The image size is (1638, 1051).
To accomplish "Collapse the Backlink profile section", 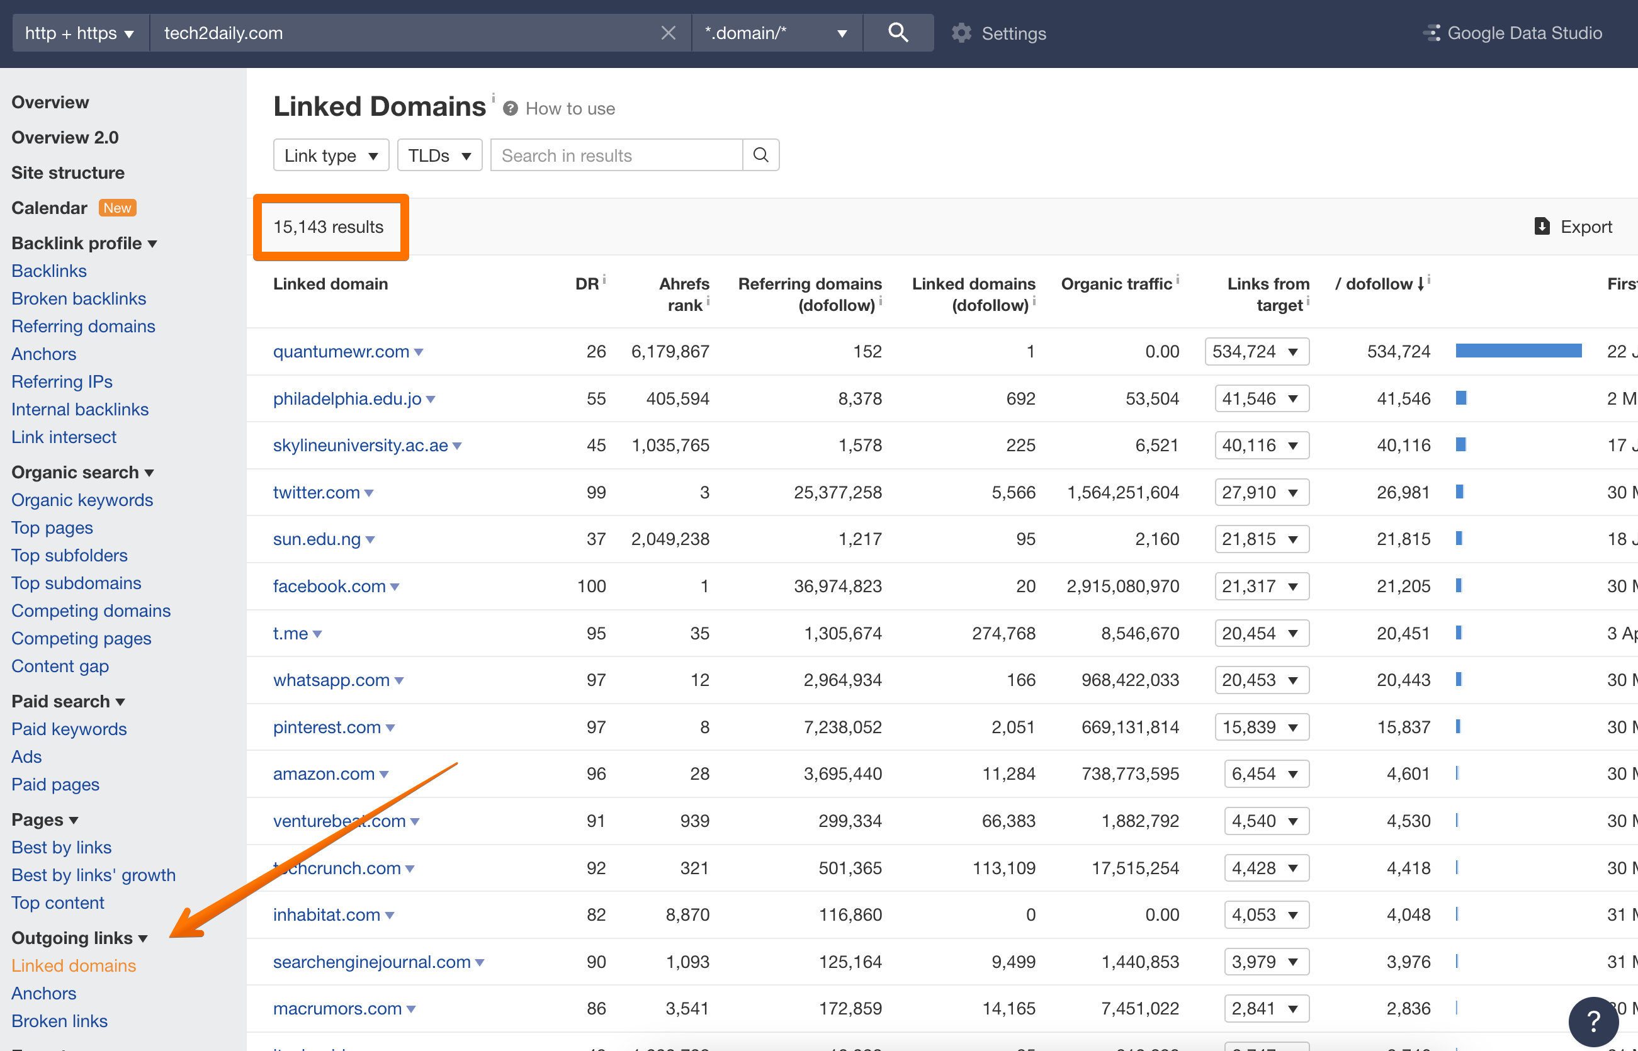I will (153, 244).
